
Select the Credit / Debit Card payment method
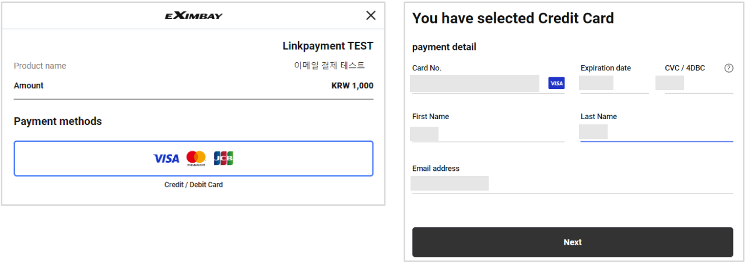point(194,158)
